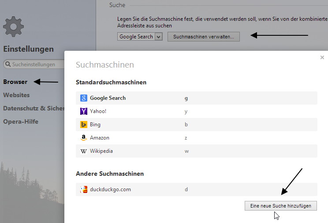328x223 pixels.
Task: Click the Einstellungen gear icon
Action: 13,26
